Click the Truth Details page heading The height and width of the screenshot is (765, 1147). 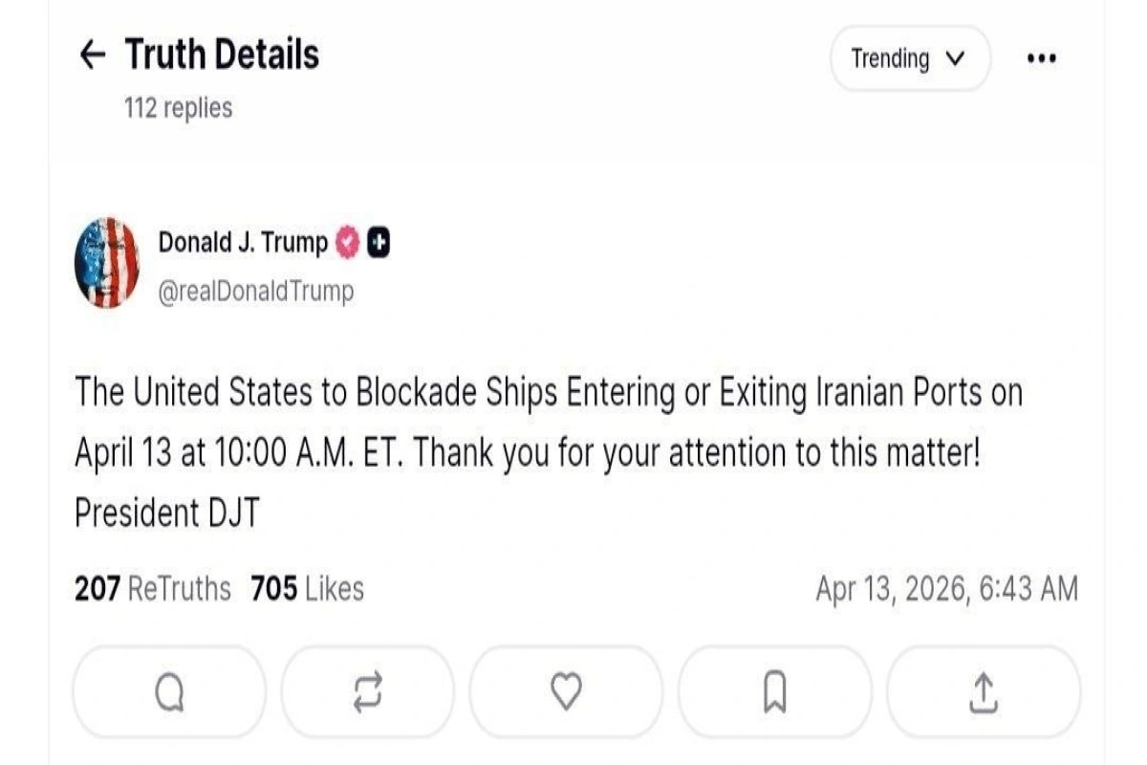coord(222,55)
